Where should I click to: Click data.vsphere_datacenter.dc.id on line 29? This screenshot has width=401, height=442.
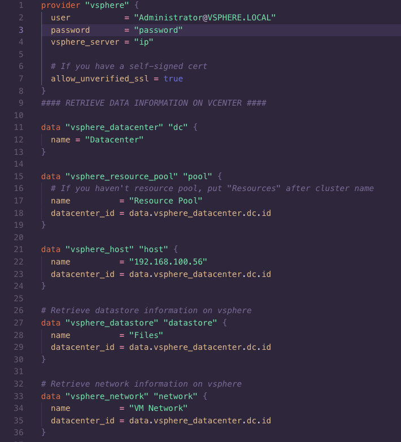click(x=200, y=347)
